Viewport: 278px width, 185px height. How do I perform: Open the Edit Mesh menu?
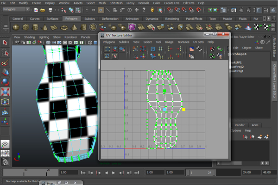(116, 3)
